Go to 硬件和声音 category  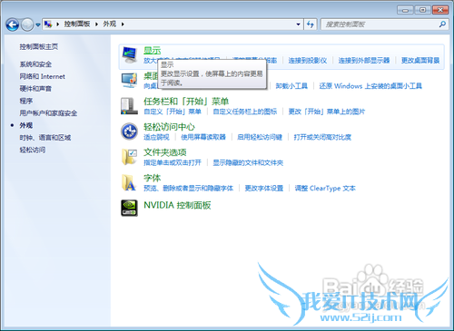pos(35,89)
